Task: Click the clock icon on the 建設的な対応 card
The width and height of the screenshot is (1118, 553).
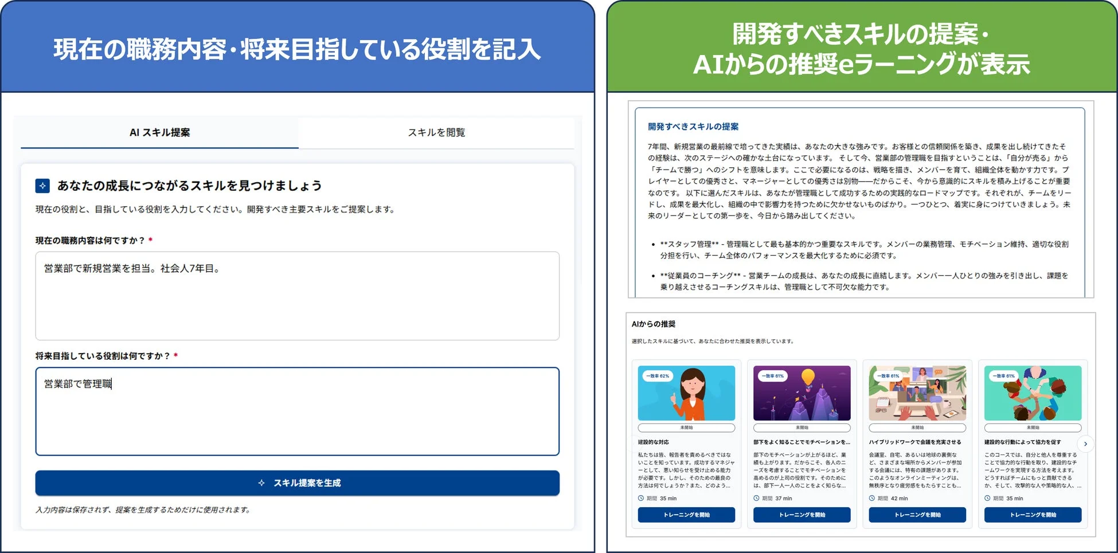Action: click(x=641, y=499)
